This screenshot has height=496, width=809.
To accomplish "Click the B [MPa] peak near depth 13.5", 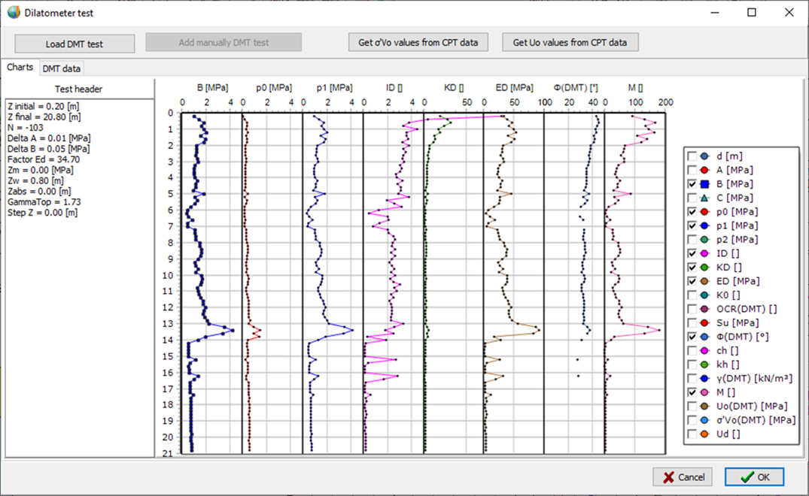I will pos(233,330).
